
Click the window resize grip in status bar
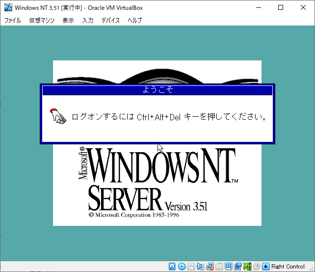tap(312, 269)
